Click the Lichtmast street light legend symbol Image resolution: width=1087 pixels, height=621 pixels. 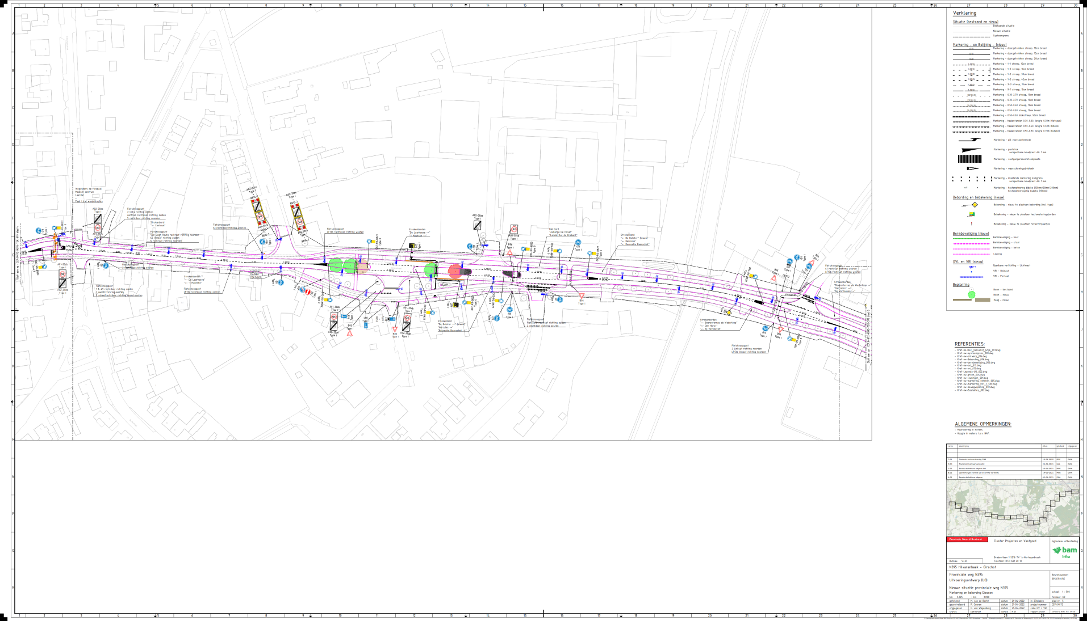pos(972,266)
